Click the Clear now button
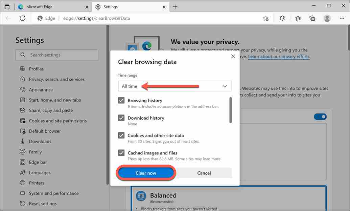The width and height of the screenshot is (350, 211). pyautogui.click(x=146, y=173)
